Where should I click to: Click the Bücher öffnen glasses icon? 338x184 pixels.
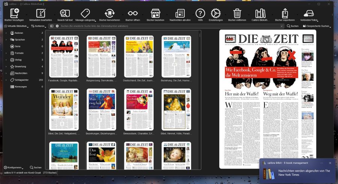pyautogui.click(x=133, y=13)
